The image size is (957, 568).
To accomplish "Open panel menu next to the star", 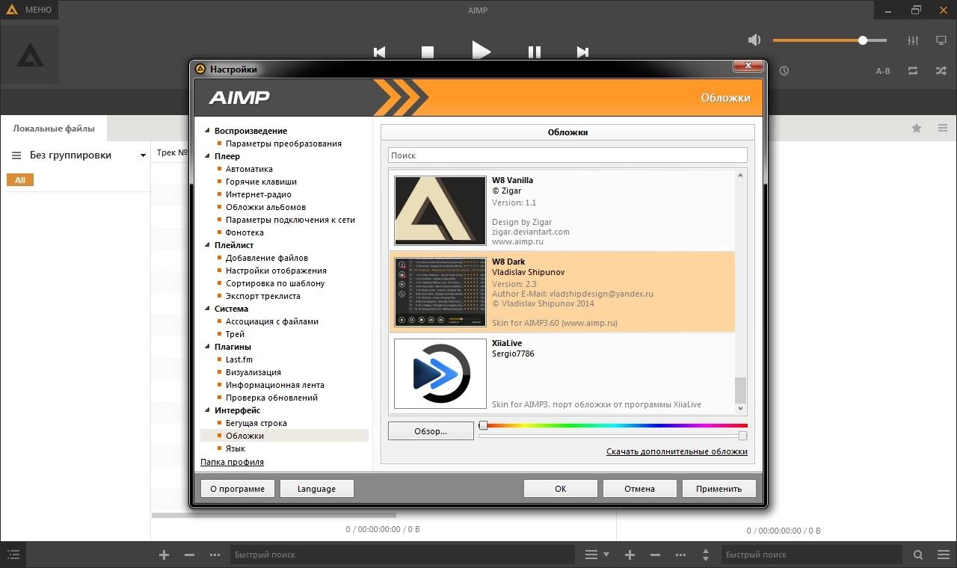I will click(x=943, y=129).
